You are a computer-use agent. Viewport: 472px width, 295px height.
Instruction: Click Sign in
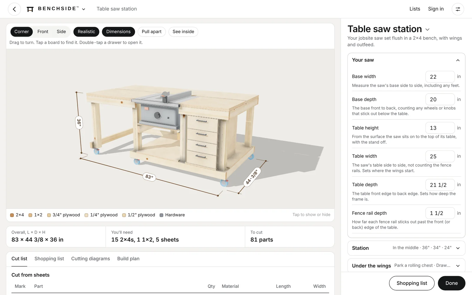tap(436, 9)
